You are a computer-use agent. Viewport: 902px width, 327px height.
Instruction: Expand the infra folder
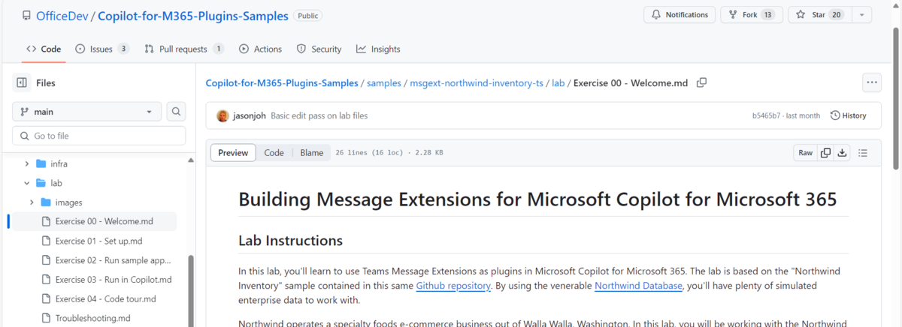(x=27, y=163)
